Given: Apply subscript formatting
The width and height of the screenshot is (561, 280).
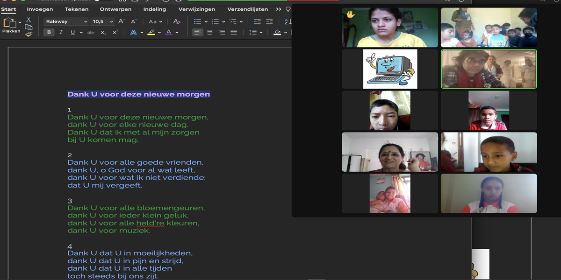Looking at the screenshot, I should click(x=103, y=32).
